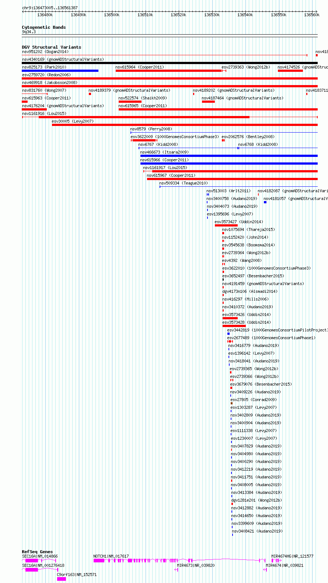Click the DGV Structural Variants track title
Viewport: 328px width, 583px height.
point(52,47)
